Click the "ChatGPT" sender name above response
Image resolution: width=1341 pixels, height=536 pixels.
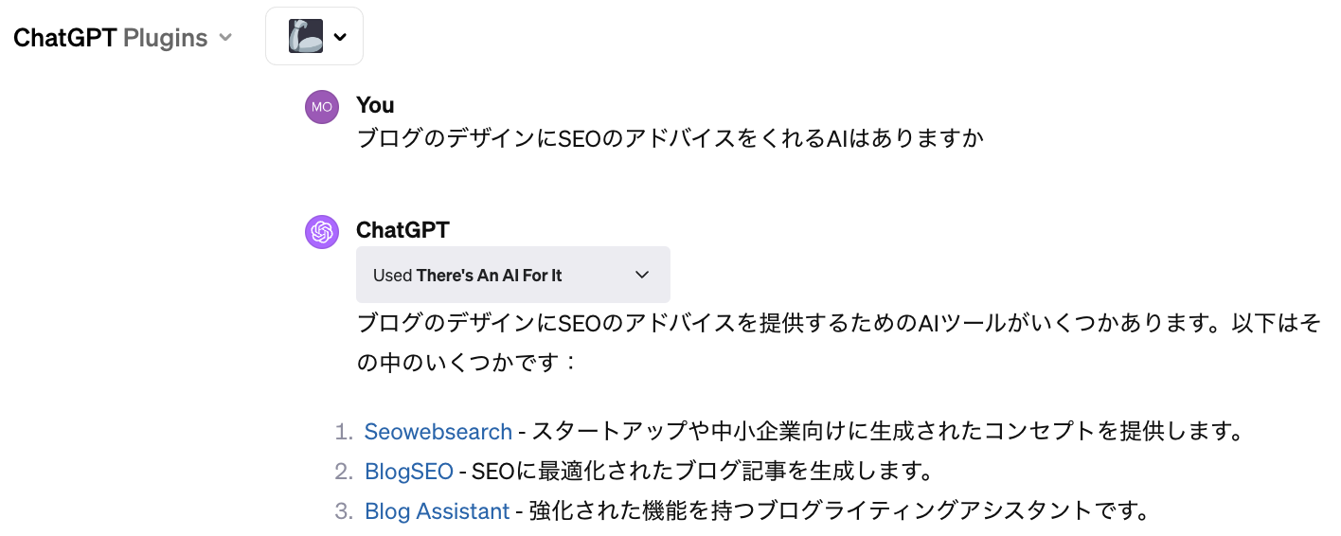pos(402,230)
